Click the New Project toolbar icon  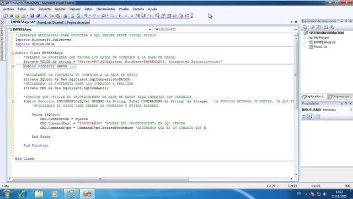pyautogui.click(x=5, y=16)
